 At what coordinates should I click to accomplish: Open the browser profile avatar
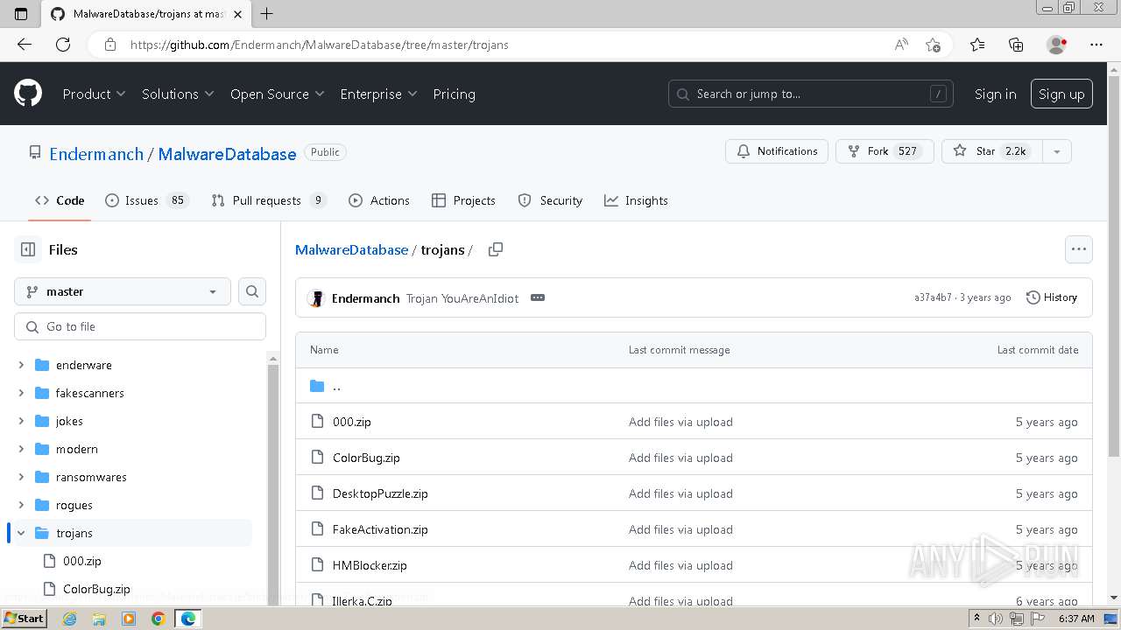coord(1056,45)
